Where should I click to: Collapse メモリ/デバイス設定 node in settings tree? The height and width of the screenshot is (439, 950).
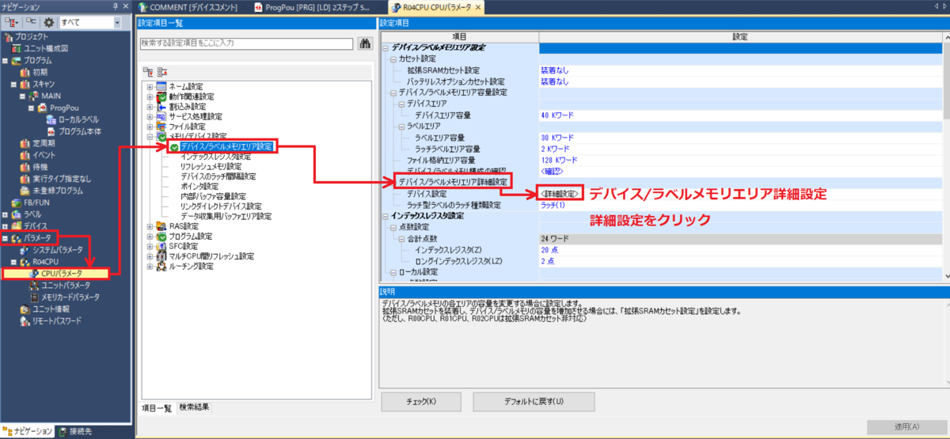point(150,137)
